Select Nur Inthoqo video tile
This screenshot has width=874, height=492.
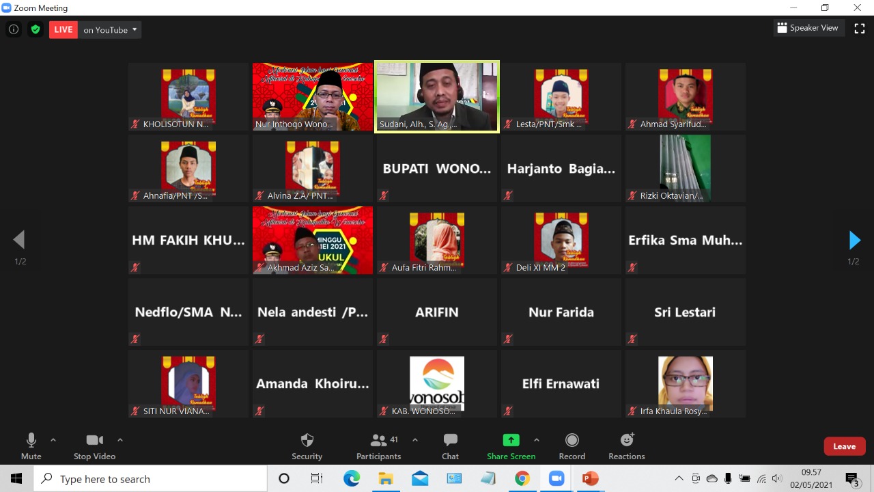pos(313,96)
